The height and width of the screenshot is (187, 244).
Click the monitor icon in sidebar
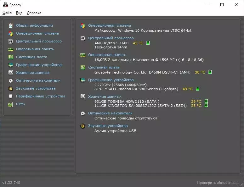(x=11, y=65)
